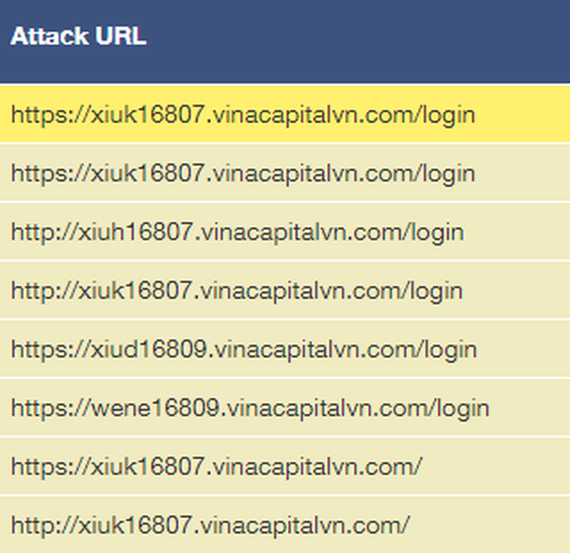
Task: Select https://xiuk16807.vinacapitalvn.com/ row without login path
Action: [x=285, y=466]
